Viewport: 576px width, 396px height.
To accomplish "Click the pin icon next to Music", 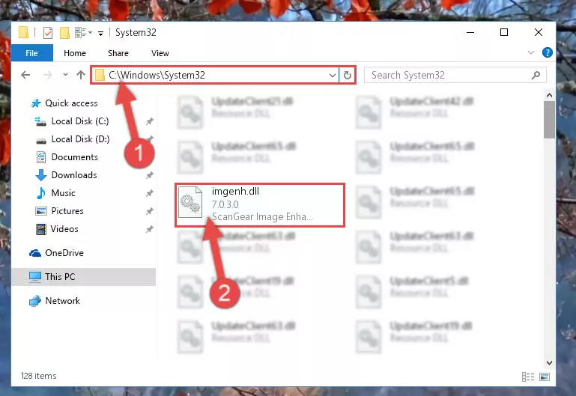I will tap(150, 193).
